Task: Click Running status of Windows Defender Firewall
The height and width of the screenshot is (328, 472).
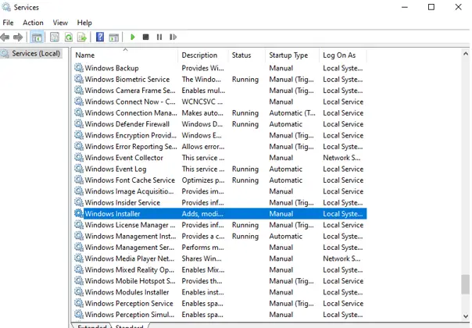Action: click(245, 124)
